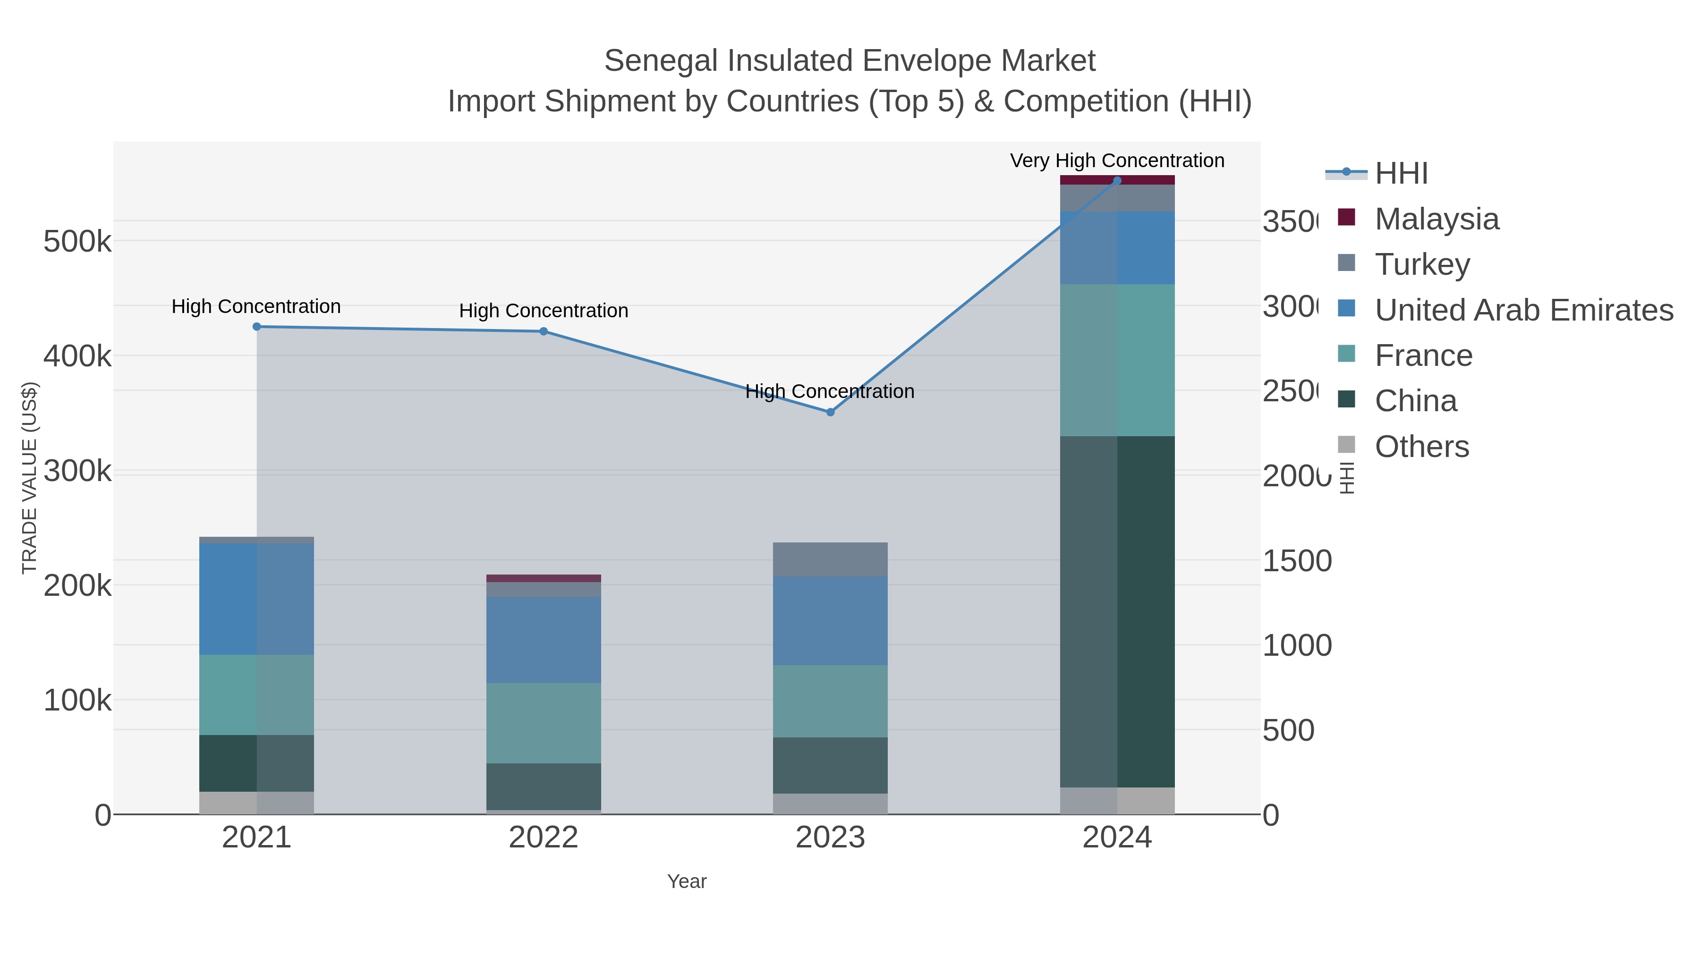Click the Malaysia legend color swatch
The height and width of the screenshot is (956, 1700).
[1346, 217]
